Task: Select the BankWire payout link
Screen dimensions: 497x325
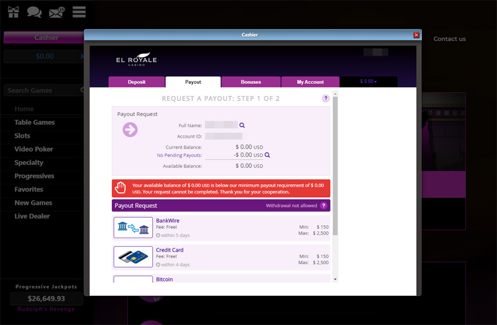Action: pos(168,221)
